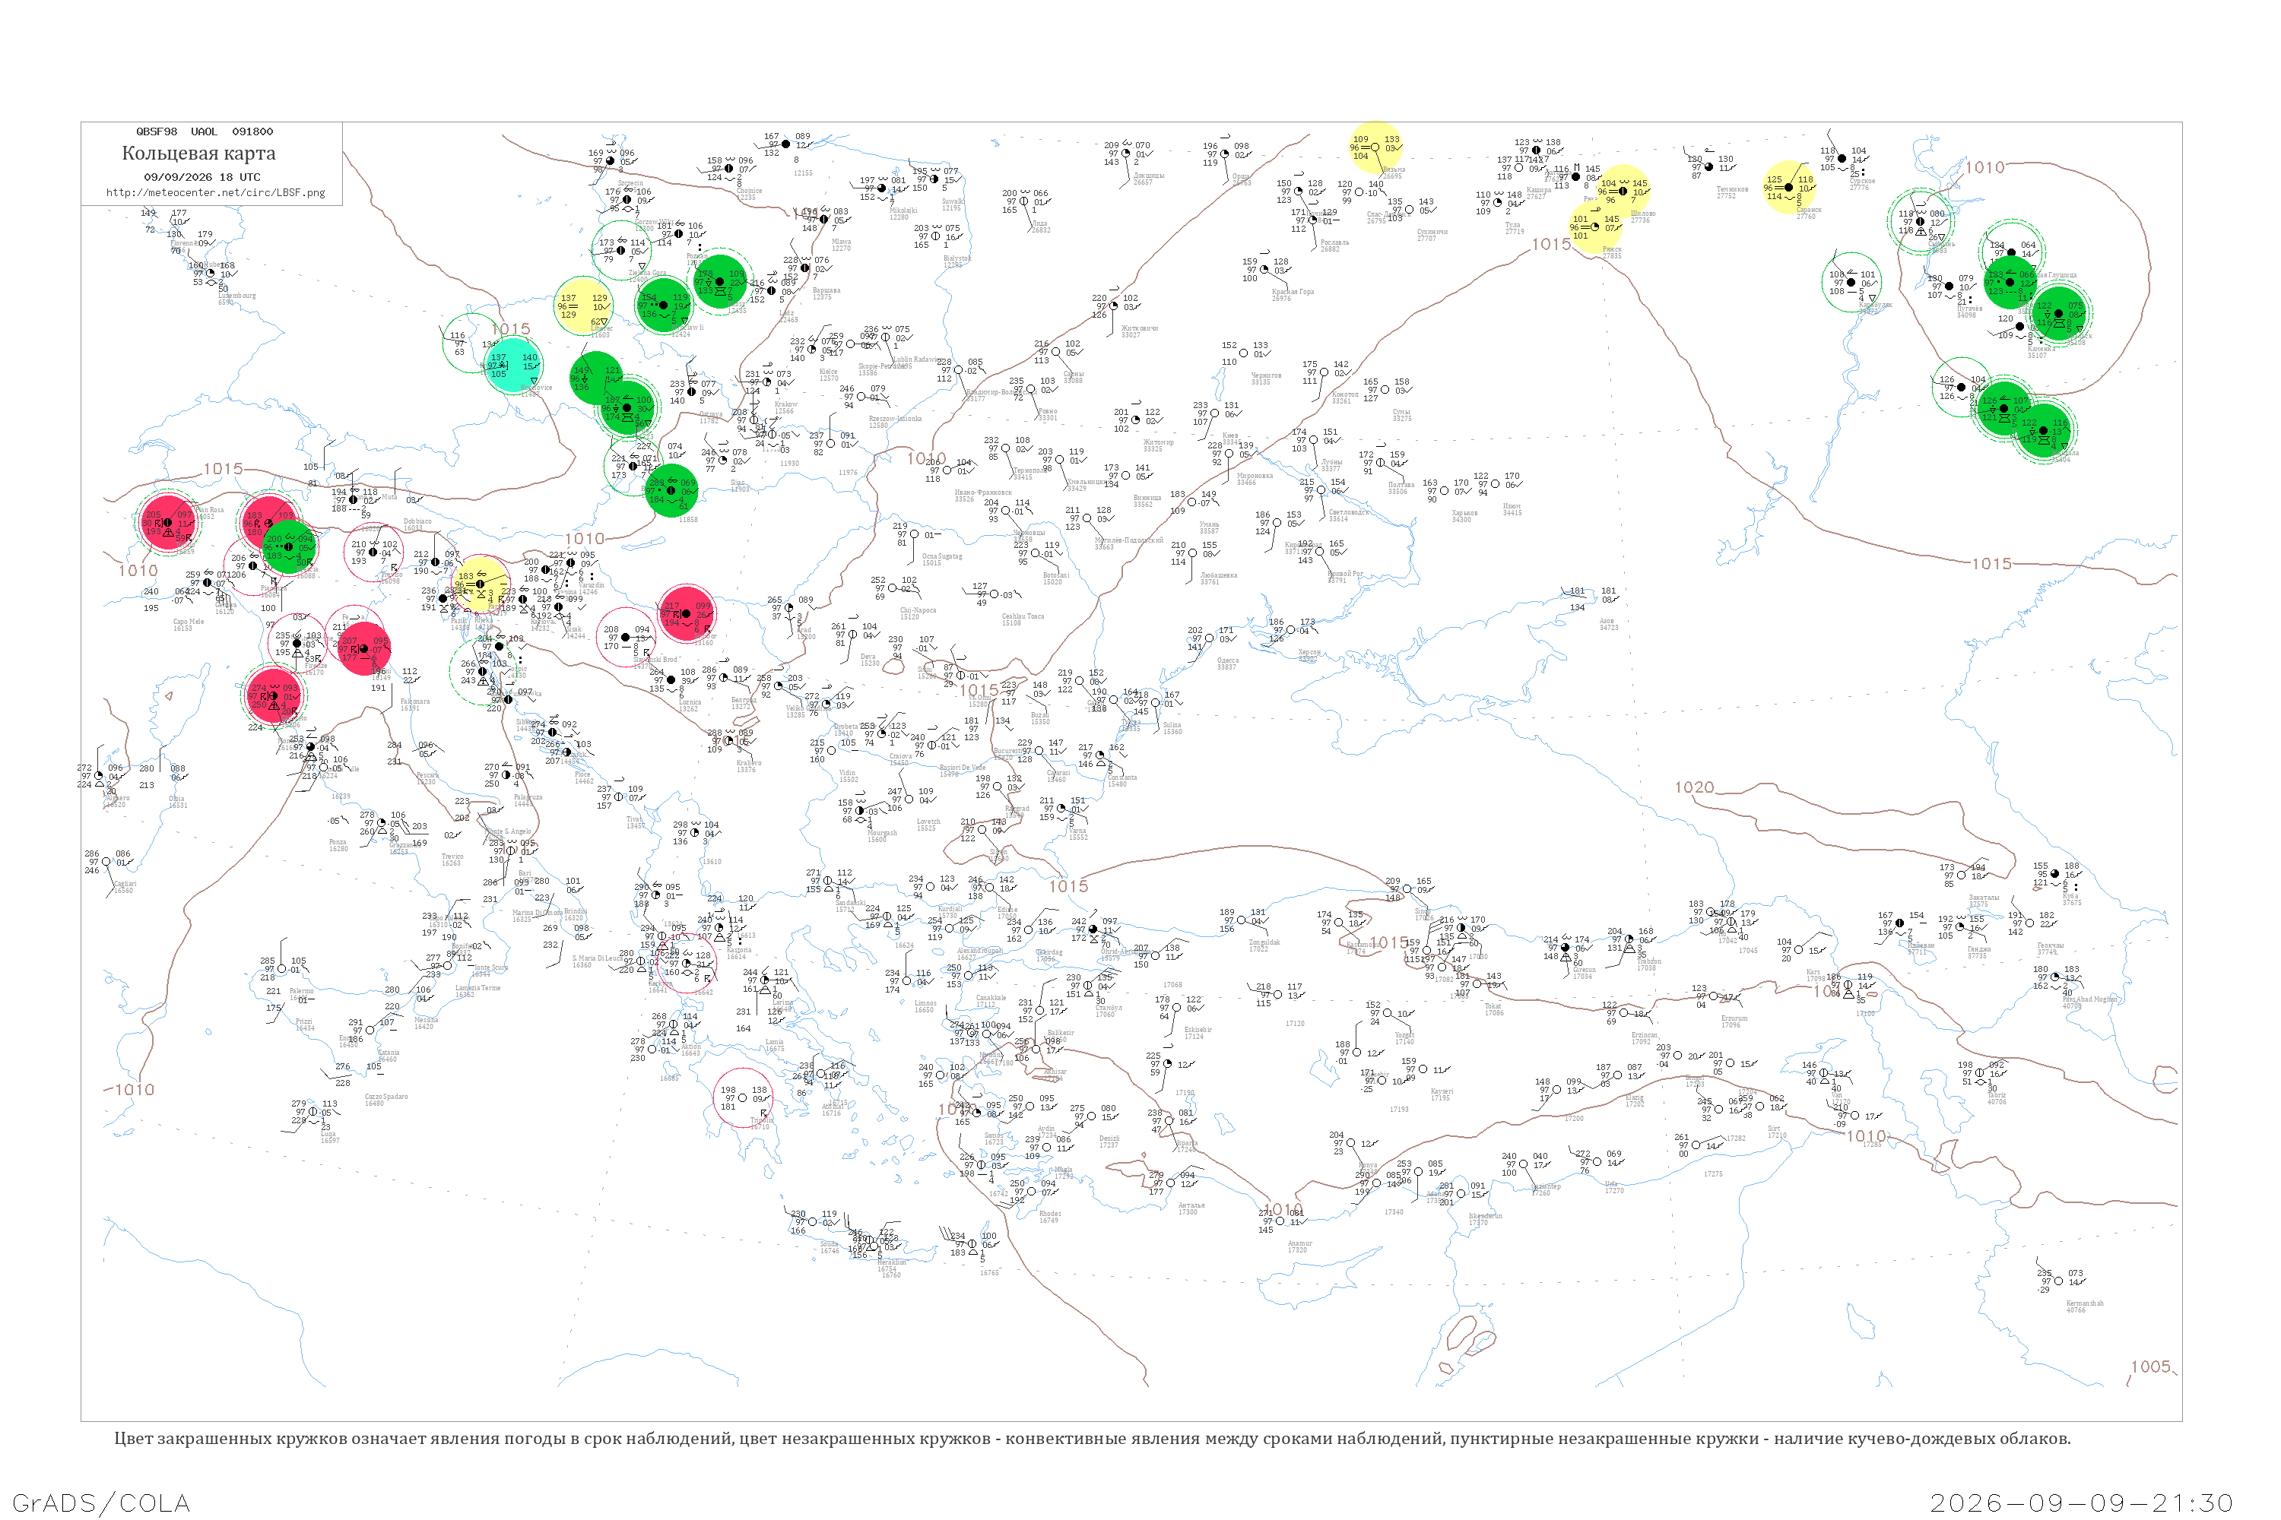Click the yellow circle labeled 125 118

coord(1789,187)
